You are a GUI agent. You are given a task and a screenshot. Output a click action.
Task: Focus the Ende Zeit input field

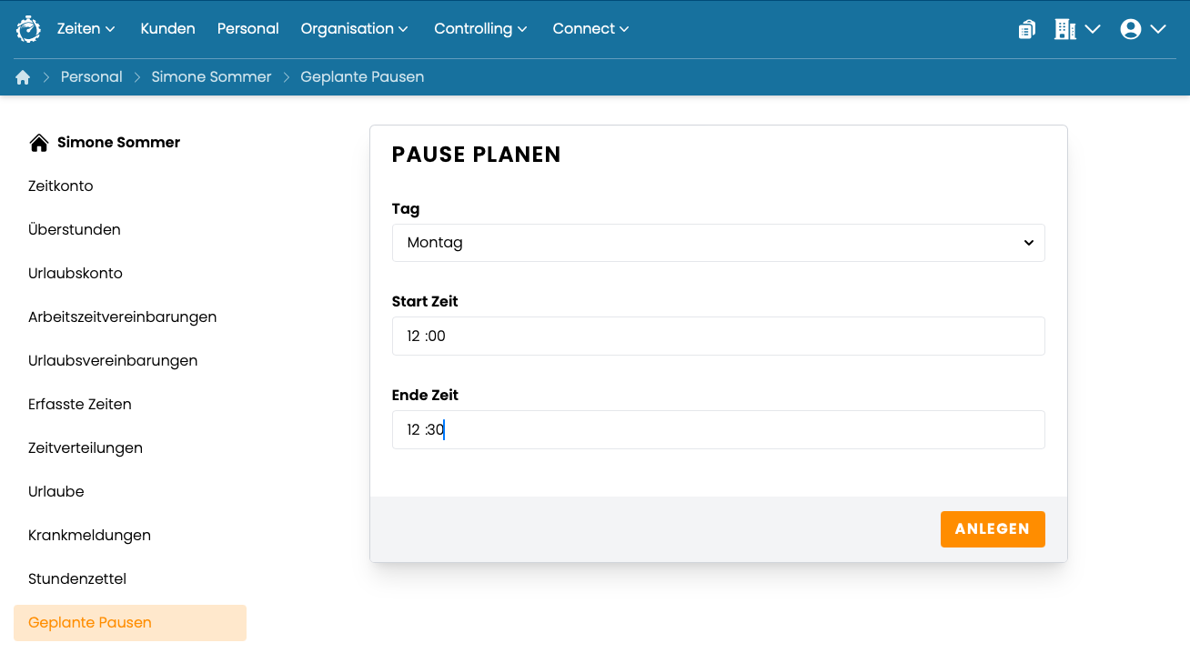pos(718,430)
